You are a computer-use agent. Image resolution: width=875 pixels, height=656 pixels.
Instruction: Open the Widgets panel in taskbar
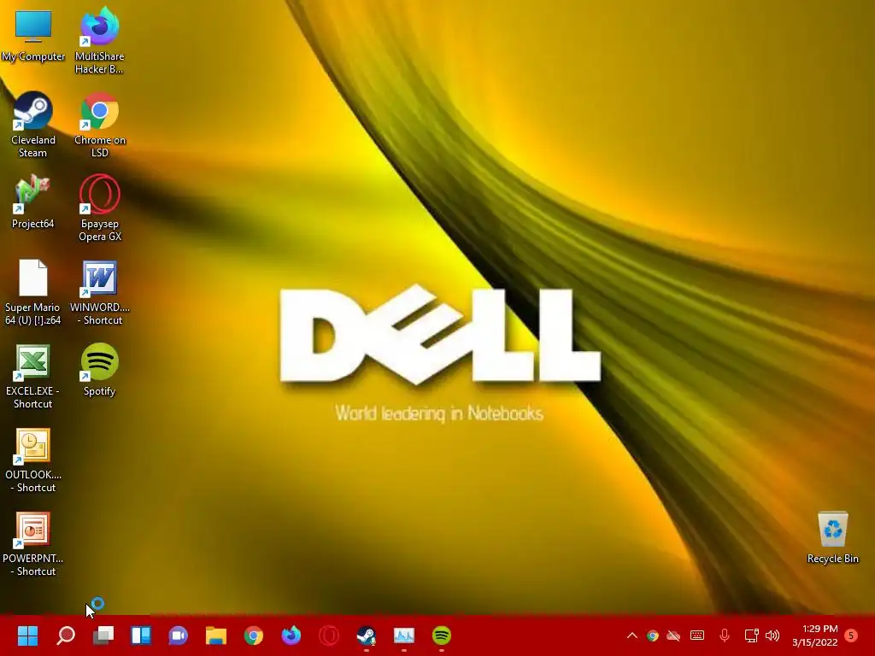point(141,635)
